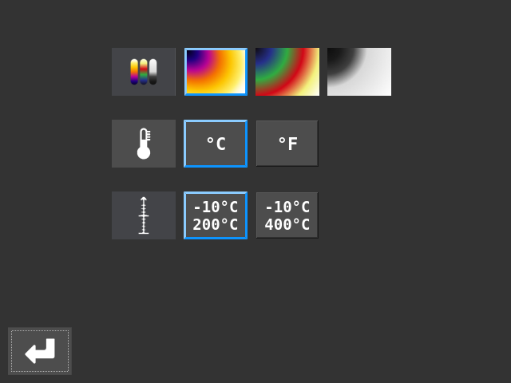Choose the -10°C to 400°C range
Screen dimensions: 511x383
click(x=287, y=215)
